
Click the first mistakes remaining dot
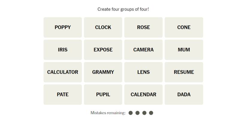131,113
